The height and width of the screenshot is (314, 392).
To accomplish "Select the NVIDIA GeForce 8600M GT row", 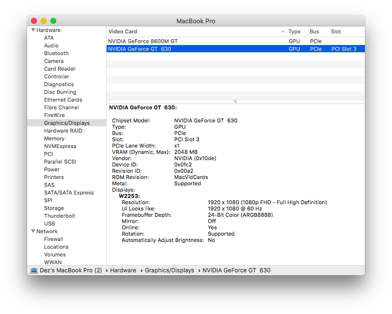I will click(235, 41).
